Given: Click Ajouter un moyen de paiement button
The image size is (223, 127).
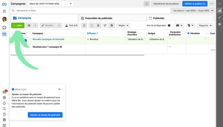Looking at the screenshot, I should pos(45,115).
